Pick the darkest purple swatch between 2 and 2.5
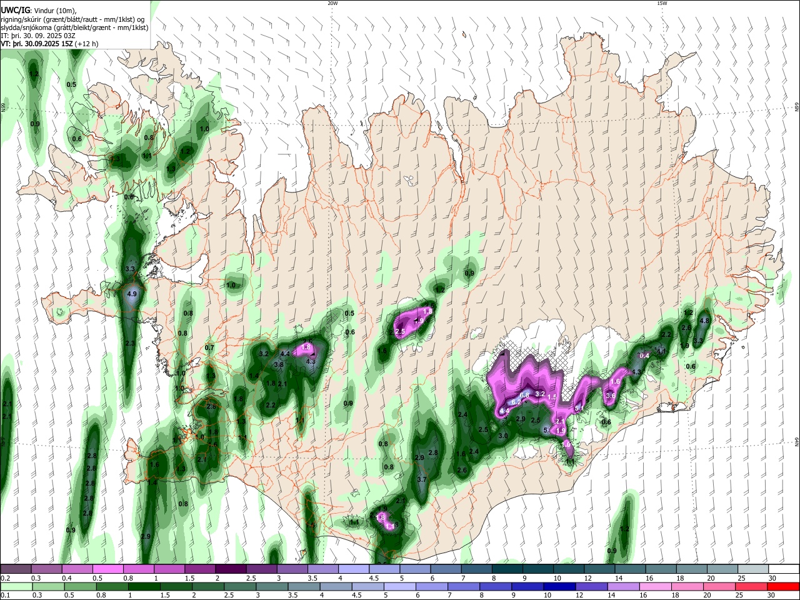The height and width of the screenshot is (600, 800). point(231,569)
